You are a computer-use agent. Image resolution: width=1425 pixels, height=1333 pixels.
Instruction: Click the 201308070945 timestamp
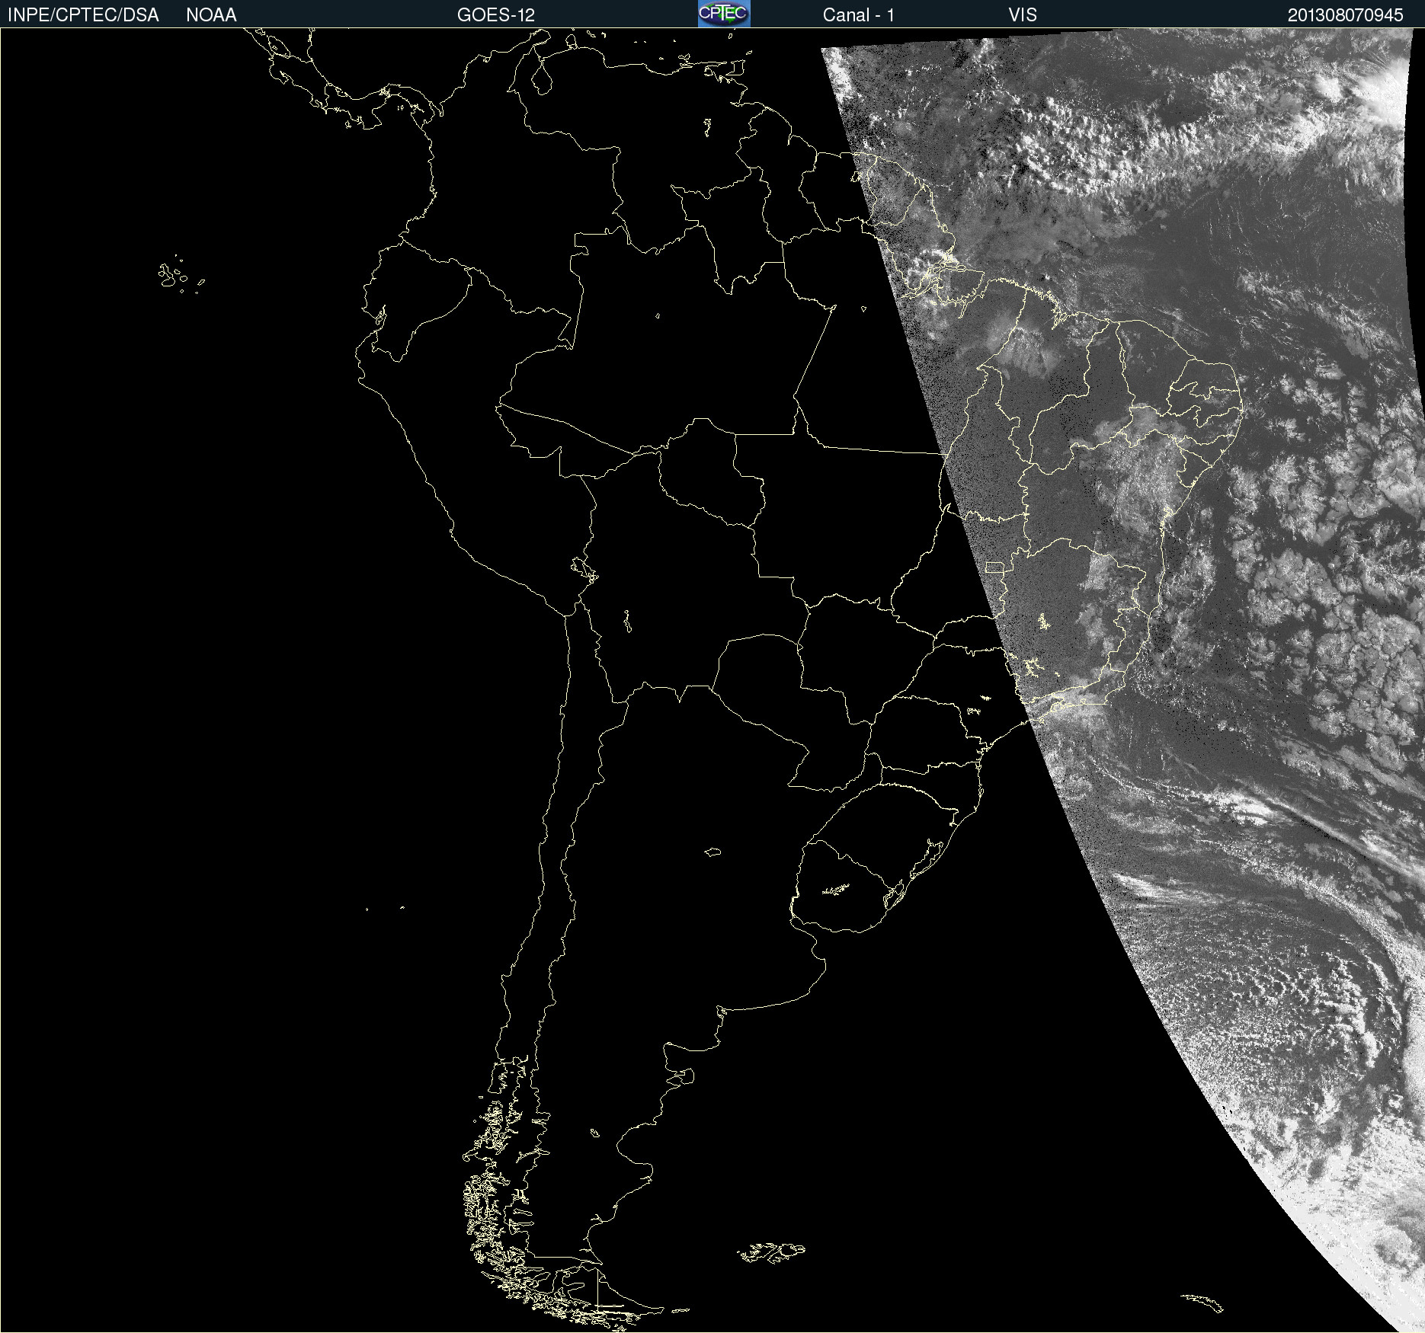pos(1346,15)
